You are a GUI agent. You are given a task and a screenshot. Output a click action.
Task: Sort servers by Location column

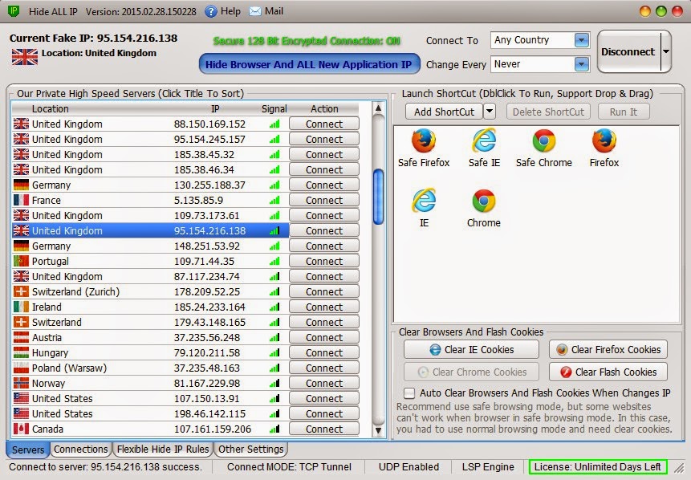tap(51, 109)
